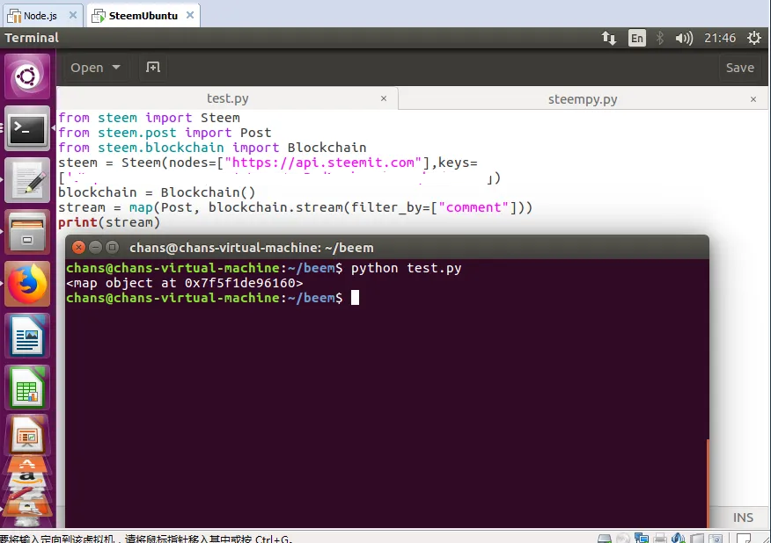The width and height of the screenshot is (771, 543).
Task: Click the 'from steem import Steem' line
Action: point(149,118)
